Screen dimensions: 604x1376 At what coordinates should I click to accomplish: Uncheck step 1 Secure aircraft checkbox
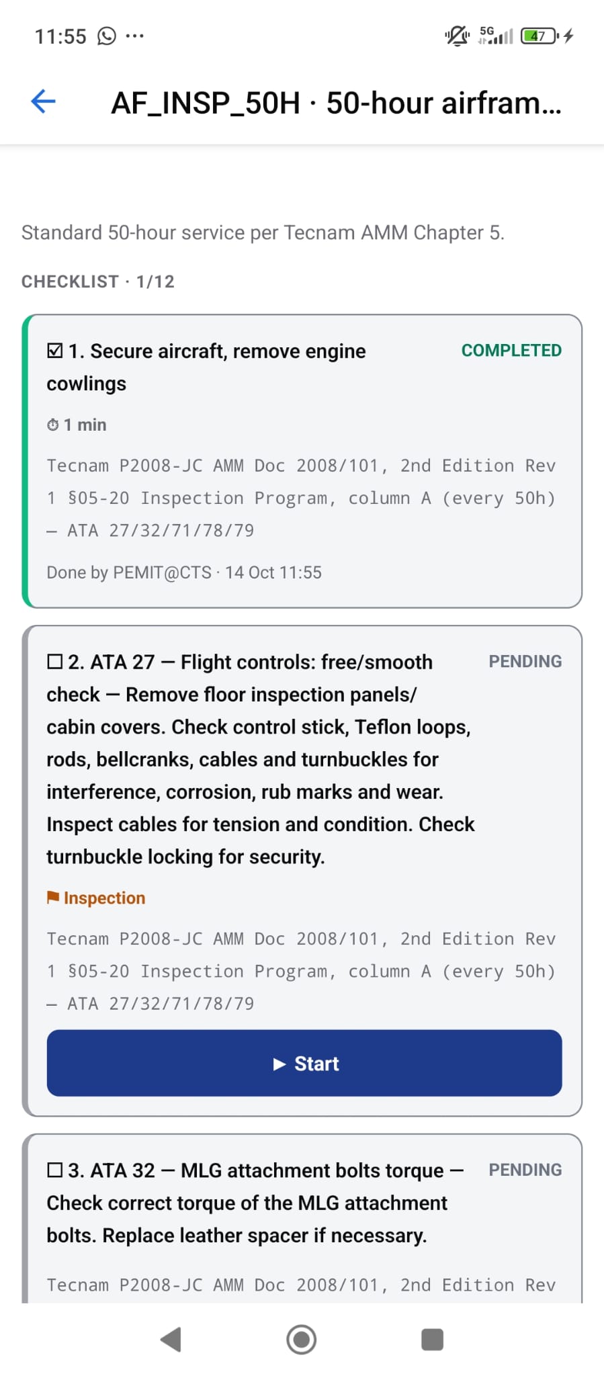(55, 351)
